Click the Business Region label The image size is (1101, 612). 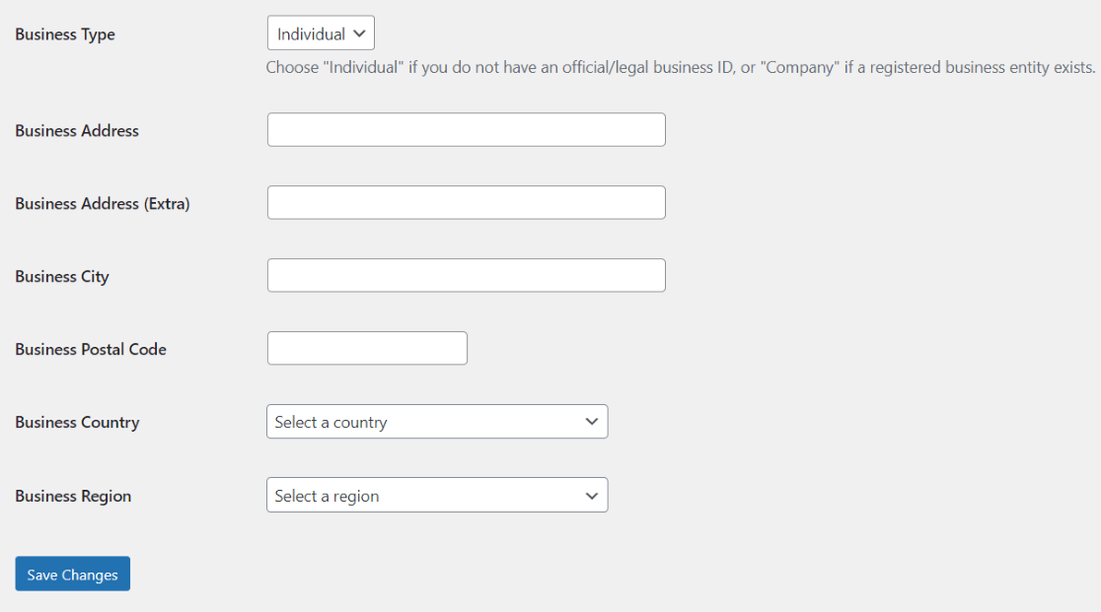pyautogui.click(x=73, y=496)
